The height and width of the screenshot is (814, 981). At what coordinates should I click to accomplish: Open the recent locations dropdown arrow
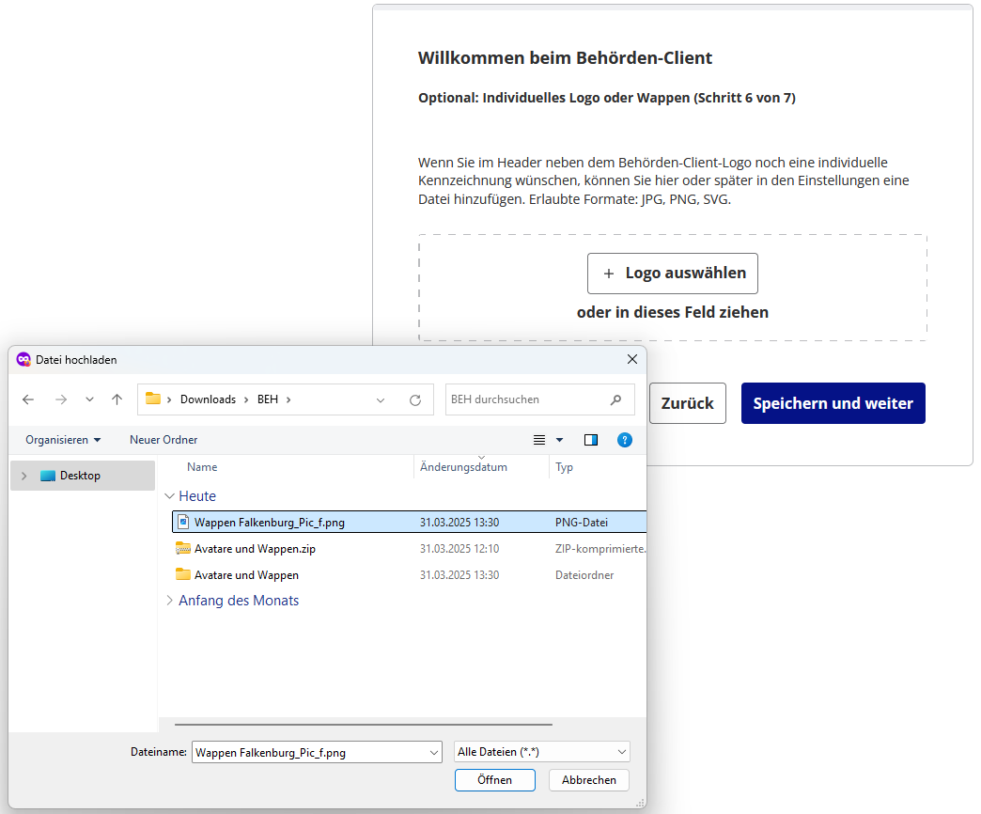coord(89,399)
